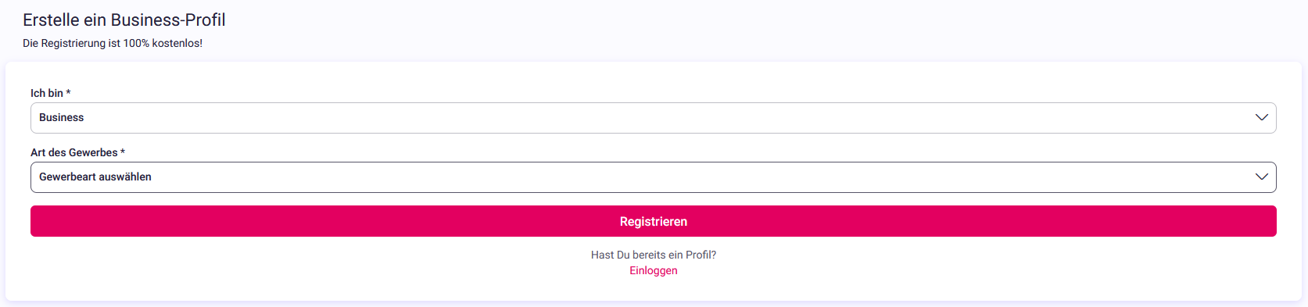Click the pink Registrieren button
The height and width of the screenshot is (307, 1308).
[654, 221]
